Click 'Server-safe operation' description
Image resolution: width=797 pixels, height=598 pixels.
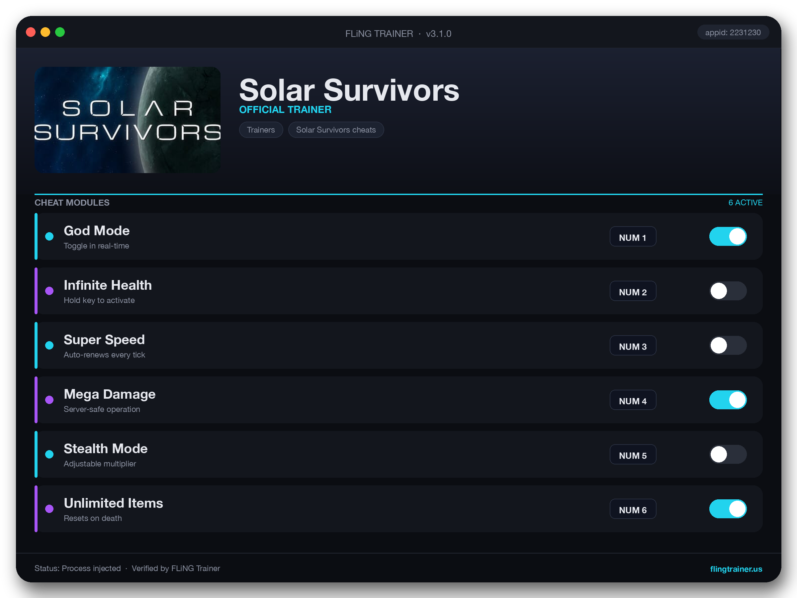(x=102, y=409)
